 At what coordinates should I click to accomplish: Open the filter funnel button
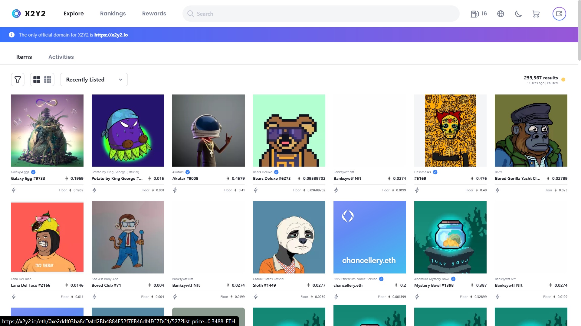click(x=18, y=80)
